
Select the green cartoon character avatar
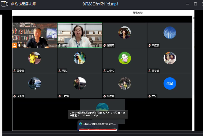pyautogui.click(x=125, y=58)
